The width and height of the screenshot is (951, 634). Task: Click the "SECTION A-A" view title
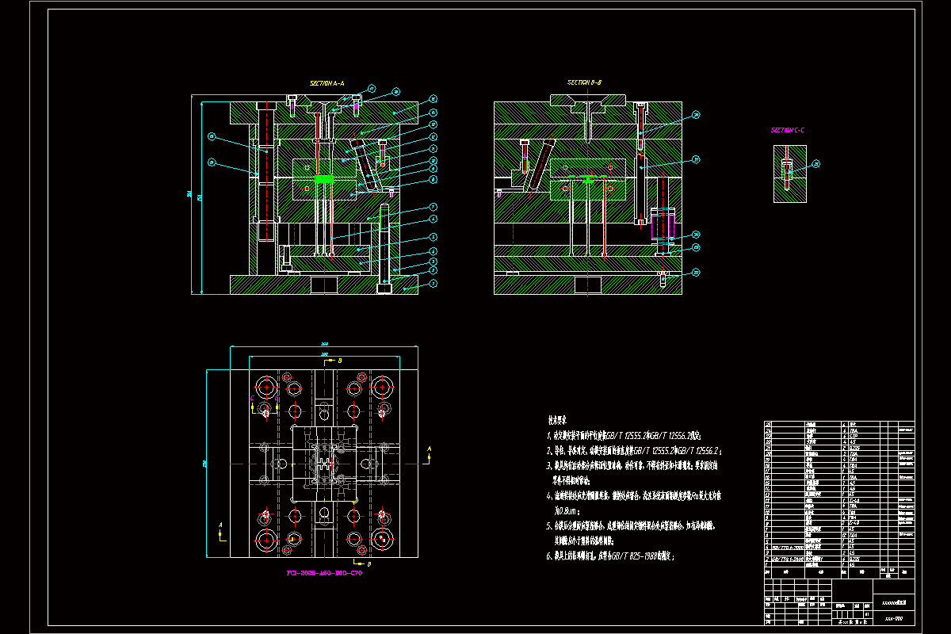327,82
